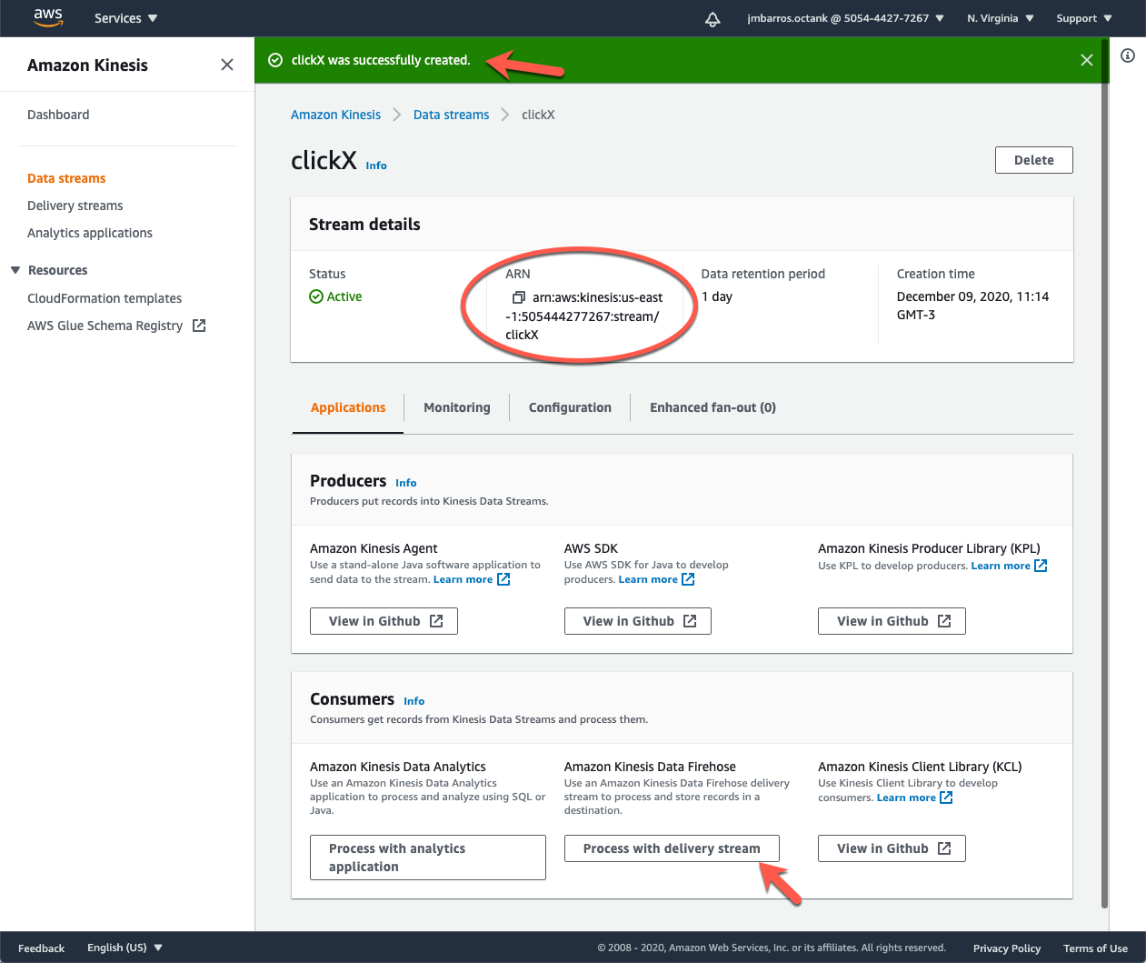
Task: Open the KPL Learn more external icon
Action: 1041,566
